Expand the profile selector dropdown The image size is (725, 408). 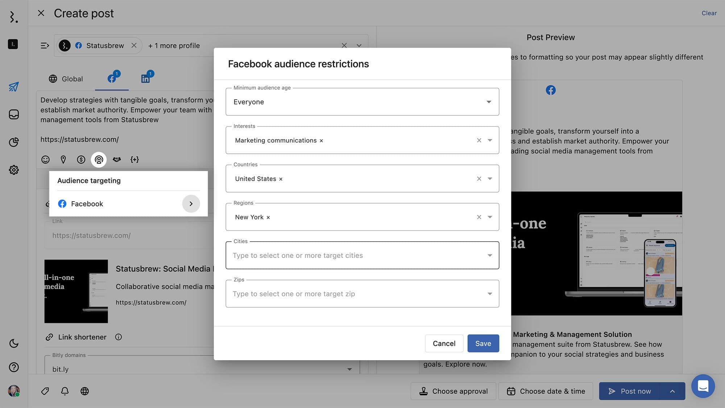(359, 45)
